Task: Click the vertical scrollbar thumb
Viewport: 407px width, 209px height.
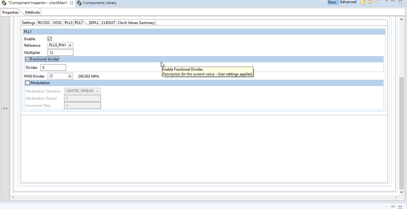Action: 401,133
